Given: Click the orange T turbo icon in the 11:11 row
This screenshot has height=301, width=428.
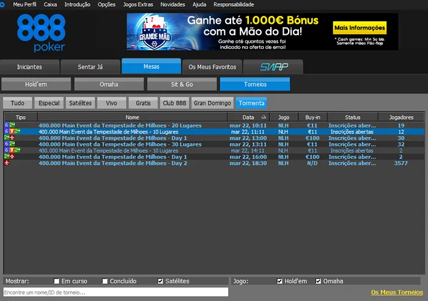Looking at the screenshot, I should point(12,131).
